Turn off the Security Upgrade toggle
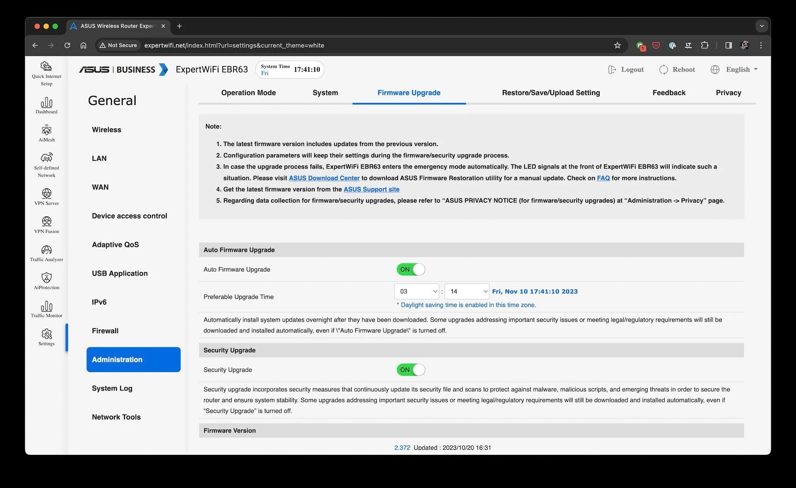The image size is (796, 488). pyautogui.click(x=411, y=370)
